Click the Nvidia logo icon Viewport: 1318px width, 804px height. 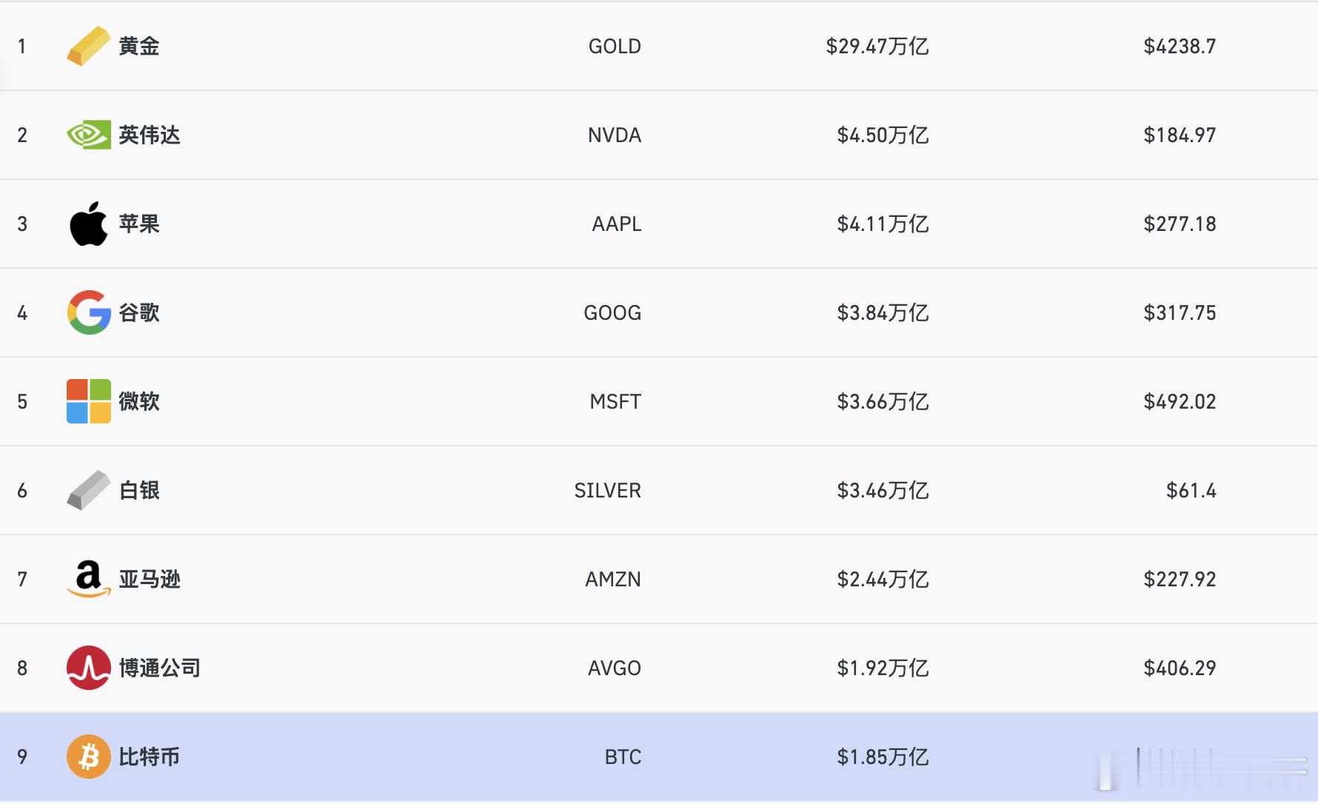pos(88,135)
